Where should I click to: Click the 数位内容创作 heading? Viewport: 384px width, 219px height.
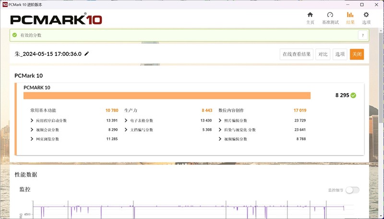tap(231, 110)
